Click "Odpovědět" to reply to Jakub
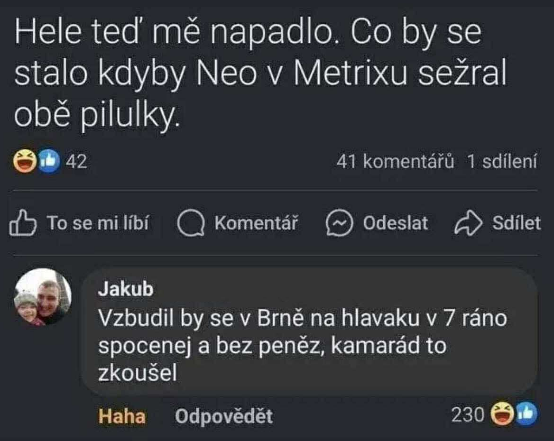The width and height of the screenshot is (554, 441). 224,416
